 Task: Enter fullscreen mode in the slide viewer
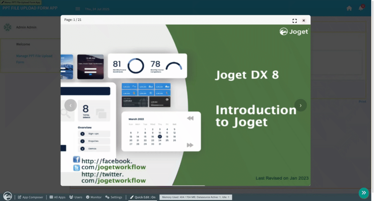(295, 21)
